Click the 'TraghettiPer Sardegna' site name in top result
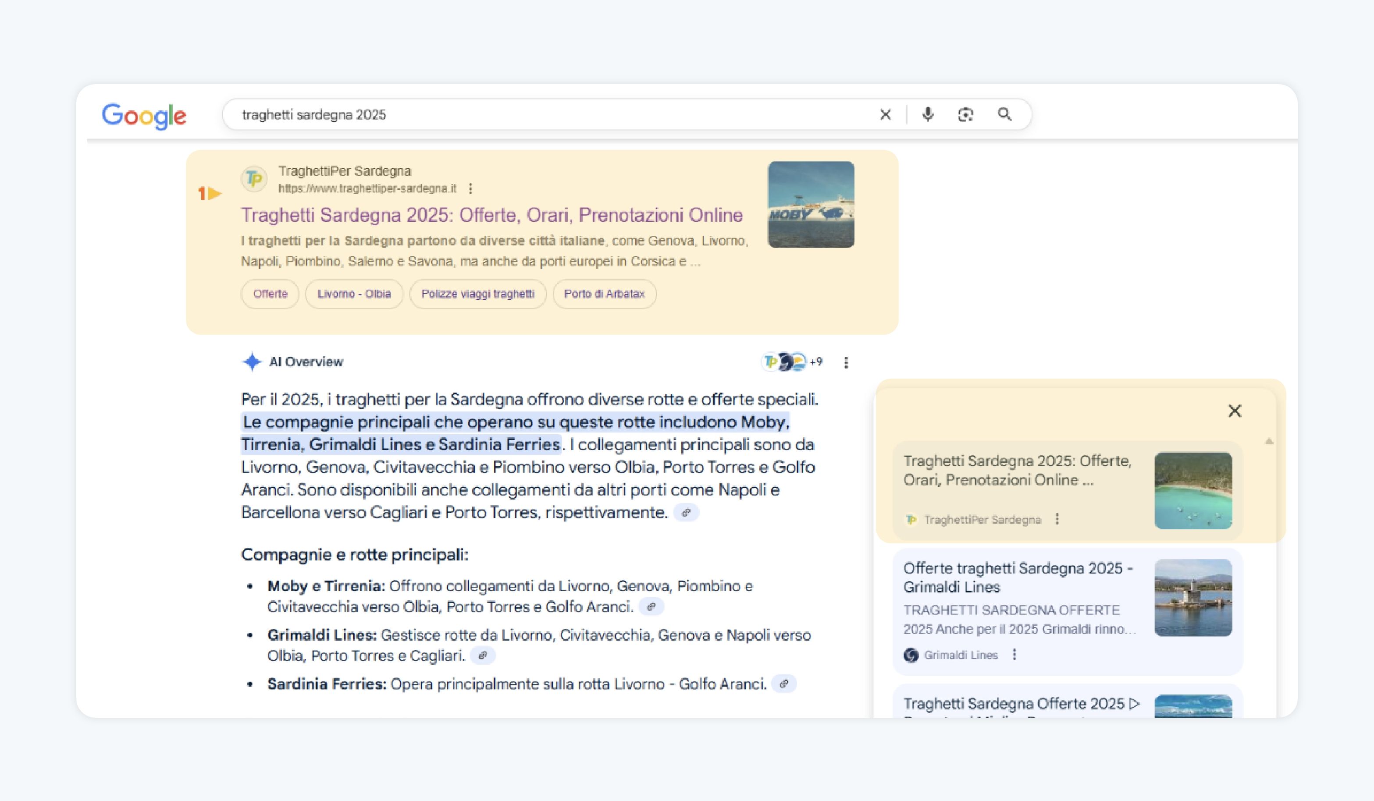Image resolution: width=1374 pixels, height=801 pixels. (x=345, y=171)
